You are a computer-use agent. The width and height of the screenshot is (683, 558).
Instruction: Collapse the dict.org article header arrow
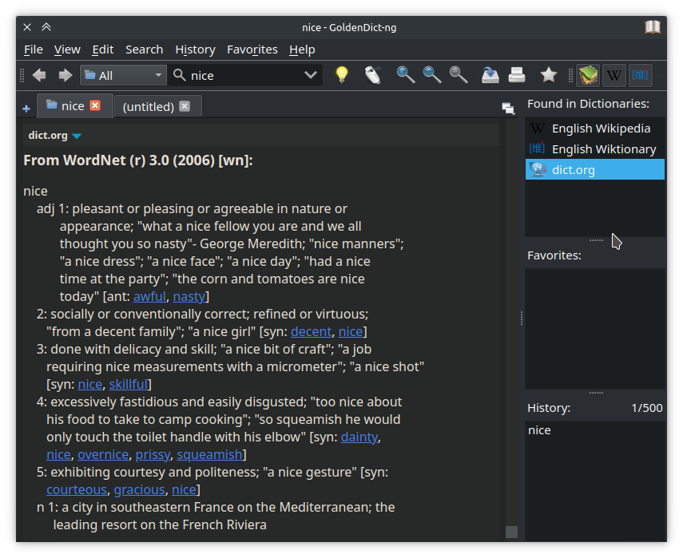click(77, 137)
